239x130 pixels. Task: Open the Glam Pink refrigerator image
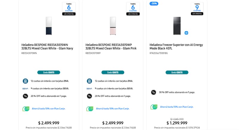point(113,26)
